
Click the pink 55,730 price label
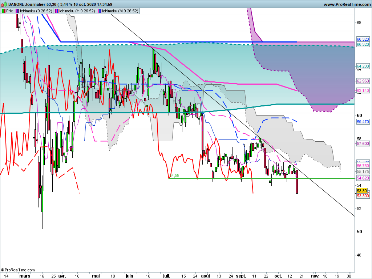(x=363, y=166)
